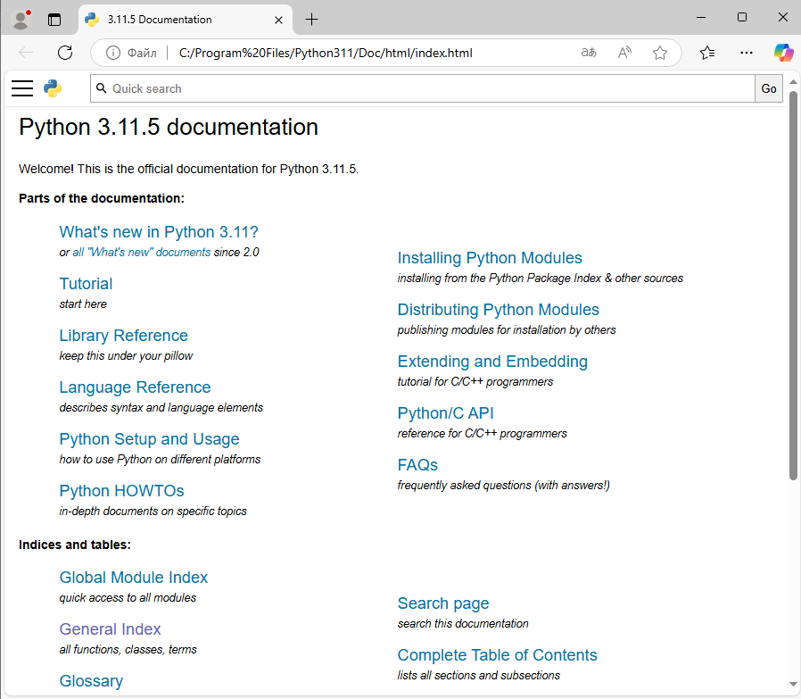Click the tab actions menu icon
This screenshot has width=801, height=699.
pos(54,19)
